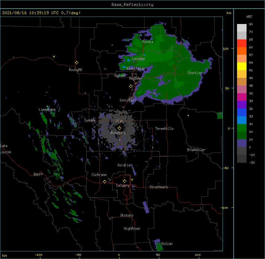The width and height of the screenshot is (265, 259).
Task: Select the pink 45 to 42 dBZ swatch
Action: coord(242,90)
